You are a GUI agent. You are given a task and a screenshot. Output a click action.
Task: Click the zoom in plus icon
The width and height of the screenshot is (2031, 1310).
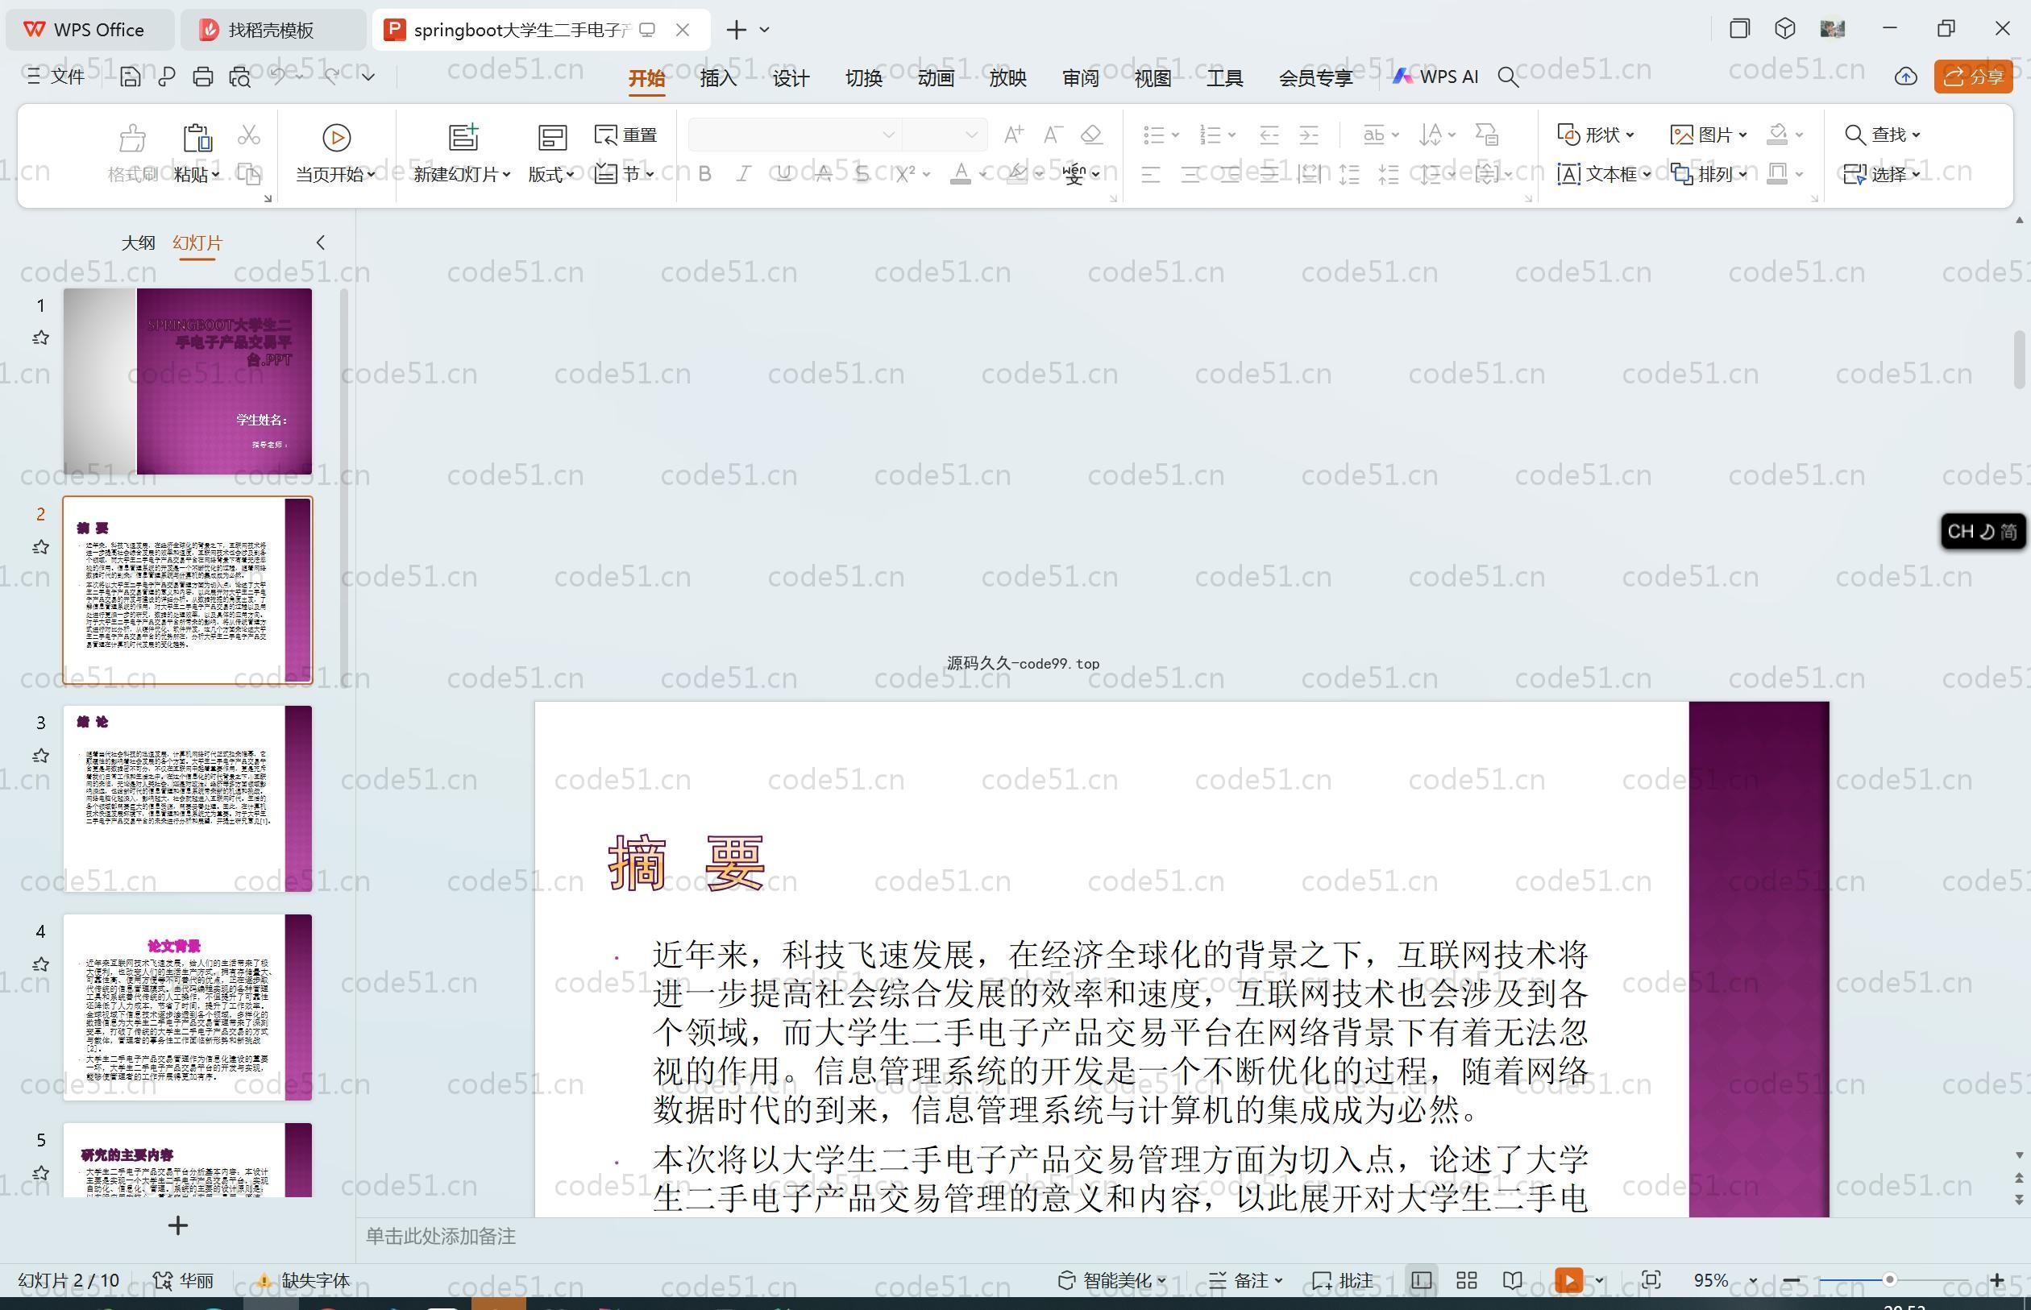pyautogui.click(x=1997, y=1280)
